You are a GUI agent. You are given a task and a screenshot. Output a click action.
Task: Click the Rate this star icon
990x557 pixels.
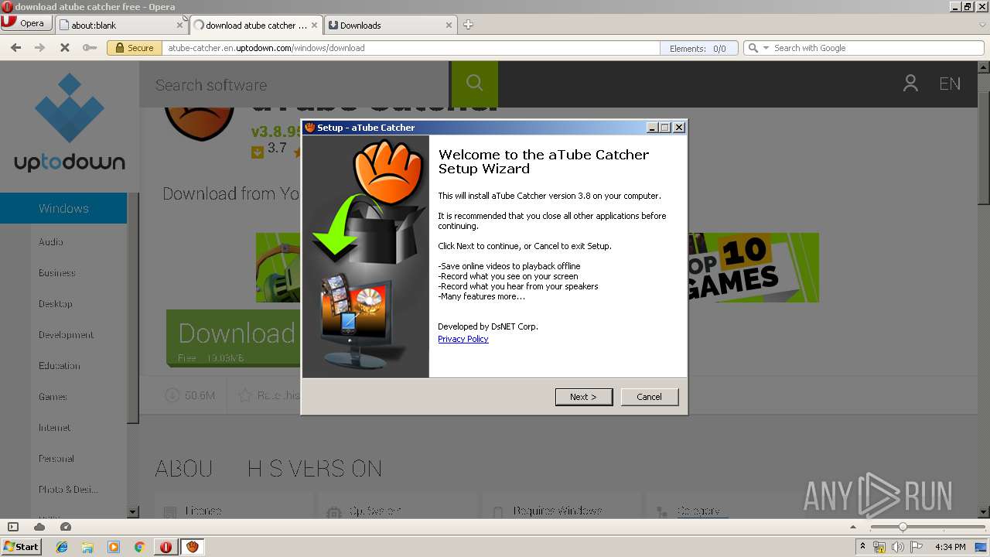[x=245, y=395]
